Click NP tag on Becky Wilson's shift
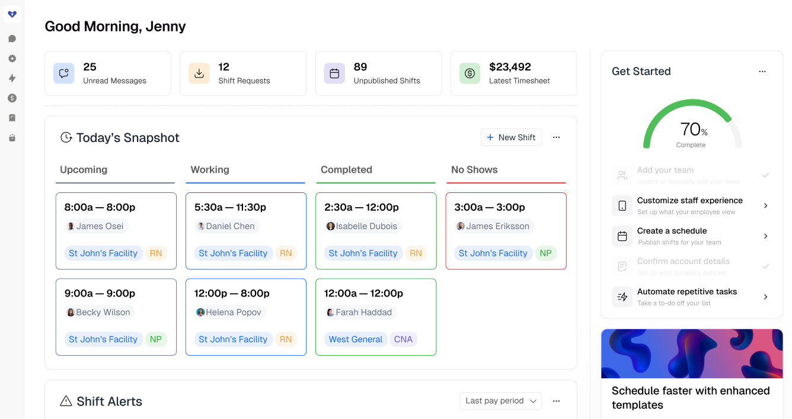Screen dimensions: 792x419 coord(156,339)
